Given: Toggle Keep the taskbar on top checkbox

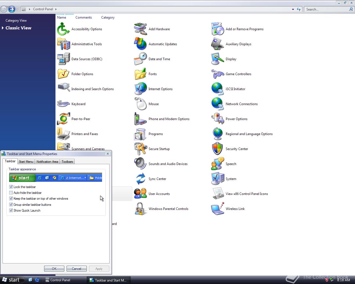Looking at the screenshot, I should pos(11,199).
